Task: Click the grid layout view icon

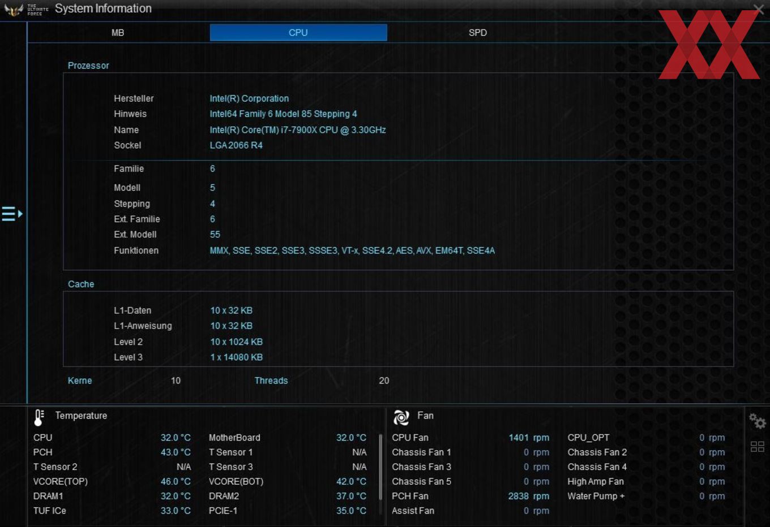Action: pyautogui.click(x=758, y=447)
